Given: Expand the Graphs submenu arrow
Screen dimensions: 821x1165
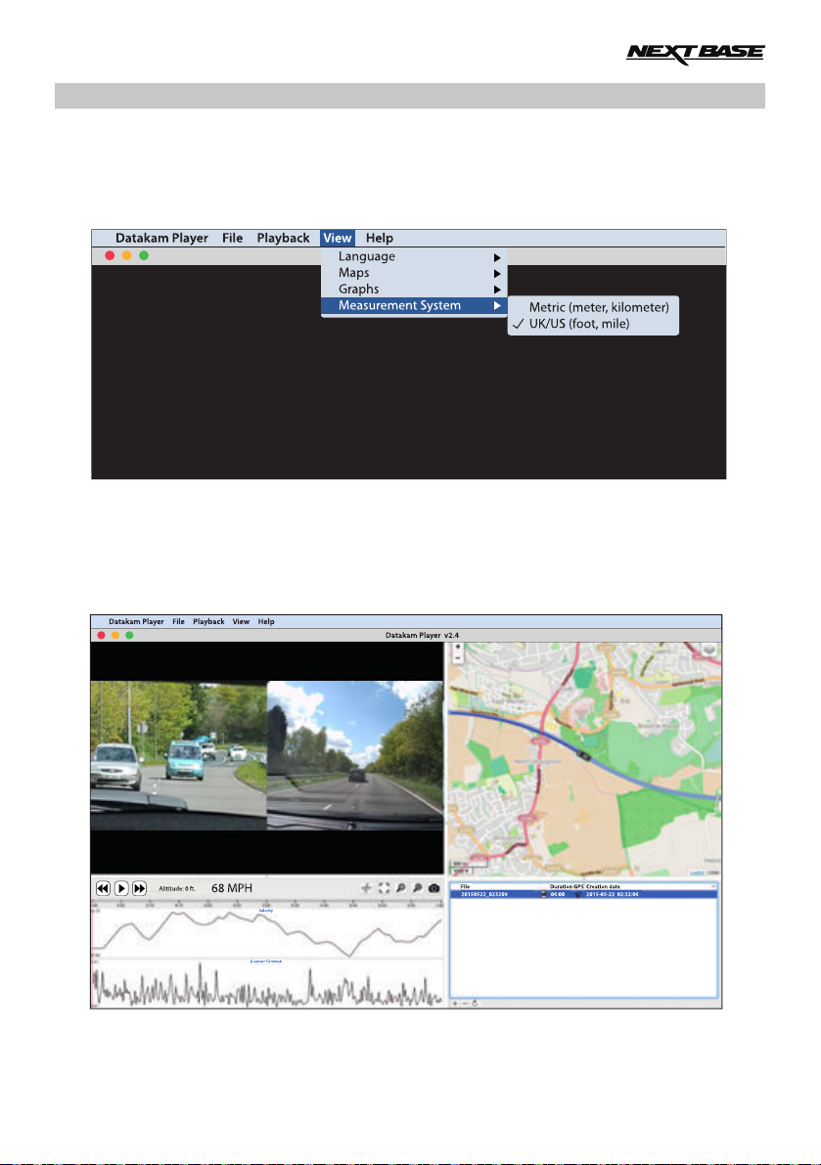Looking at the screenshot, I should [497, 290].
